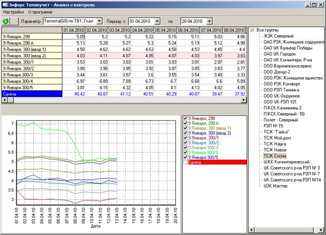Select ООО РЭП Техника group
The height and width of the screenshot is (235, 326).
pyautogui.click(x=281, y=90)
